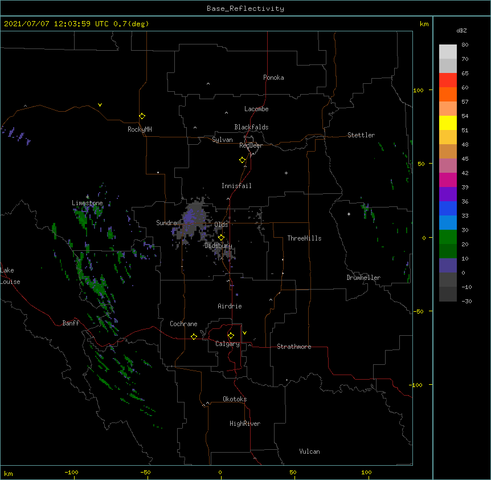Click the ThreeHills label

pos(304,238)
